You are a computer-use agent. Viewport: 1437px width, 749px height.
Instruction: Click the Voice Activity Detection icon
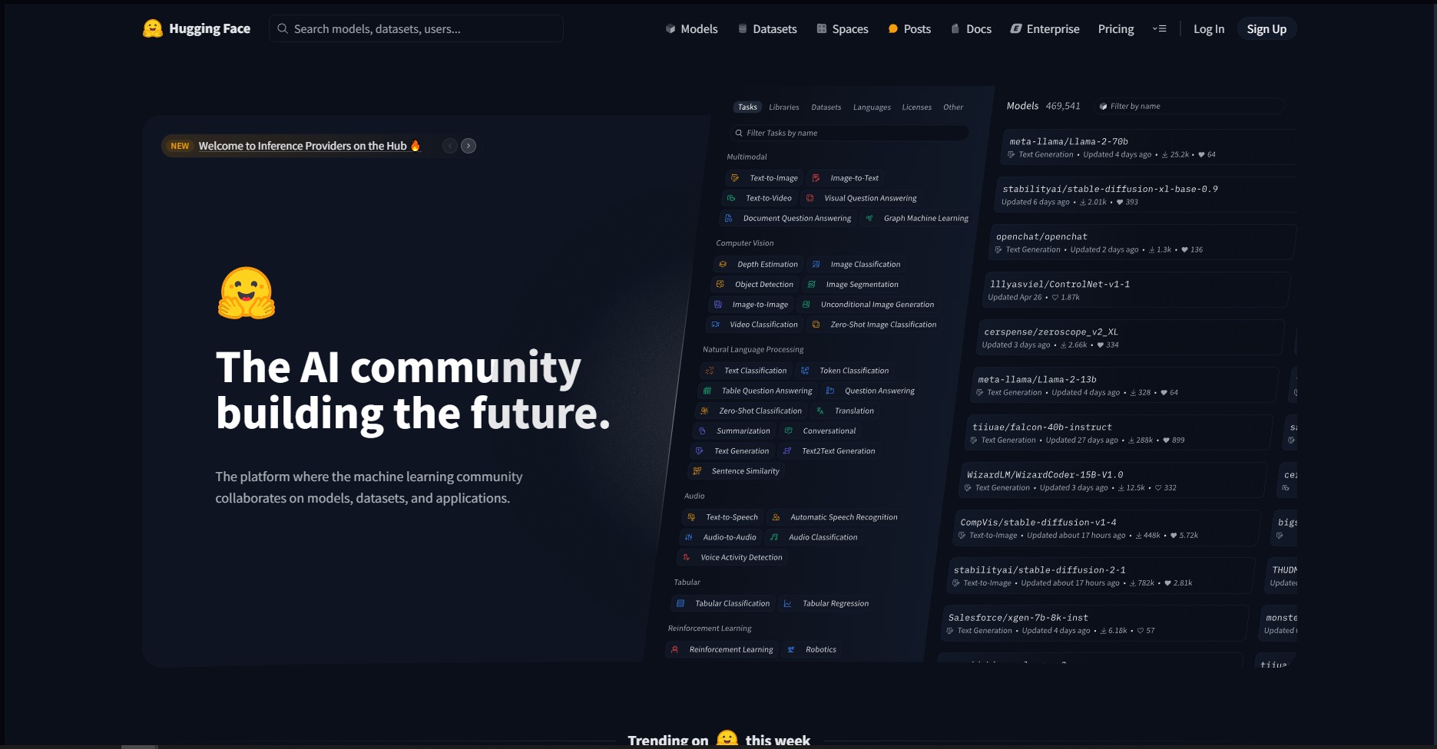click(686, 557)
